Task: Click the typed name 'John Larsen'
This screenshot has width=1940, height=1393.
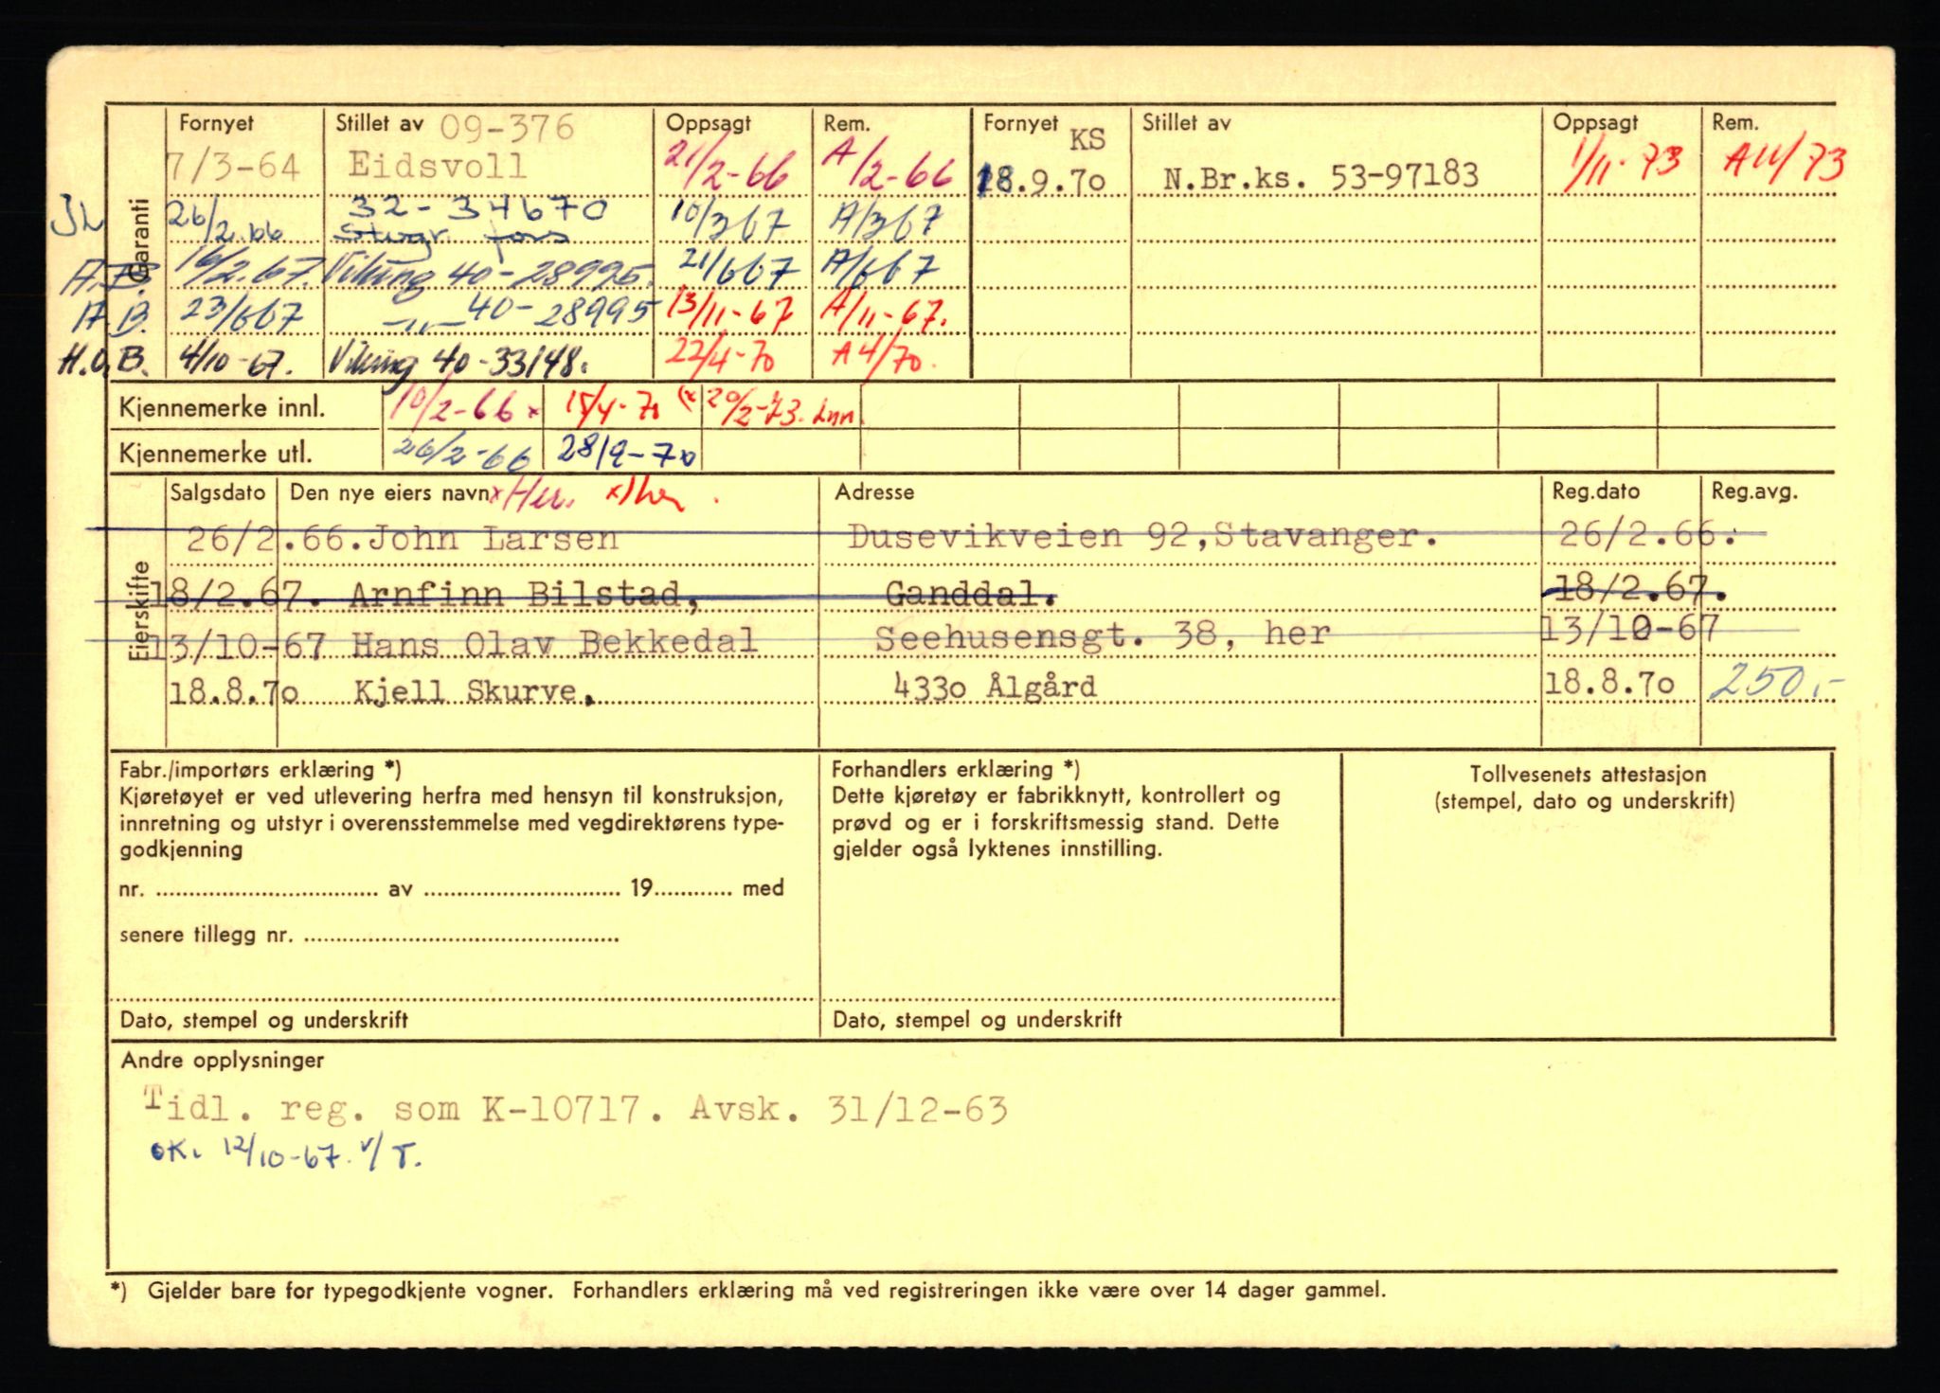Action: coord(492,539)
